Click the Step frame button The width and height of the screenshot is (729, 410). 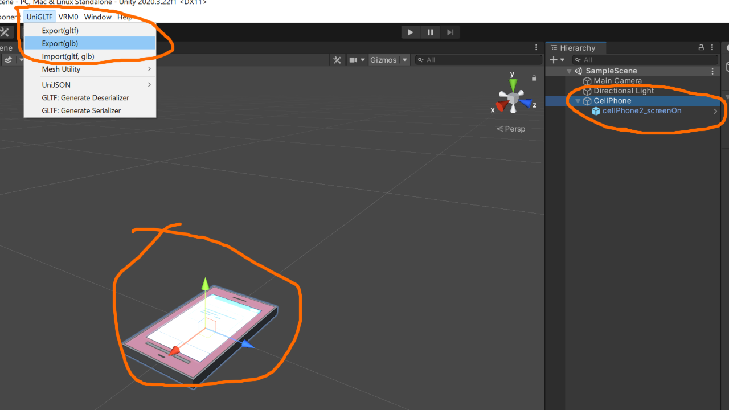(450, 32)
